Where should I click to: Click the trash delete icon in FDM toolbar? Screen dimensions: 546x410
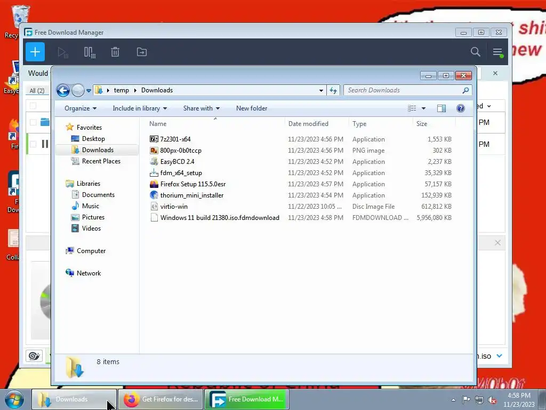(115, 52)
